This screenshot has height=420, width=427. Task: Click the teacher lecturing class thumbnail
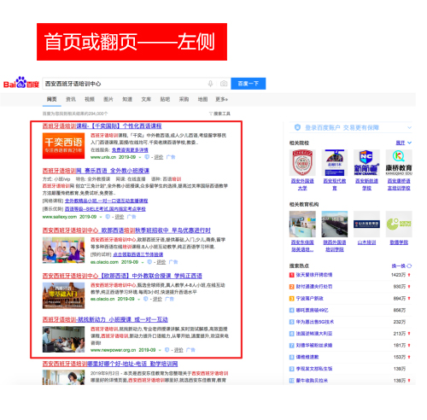point(63,340)
